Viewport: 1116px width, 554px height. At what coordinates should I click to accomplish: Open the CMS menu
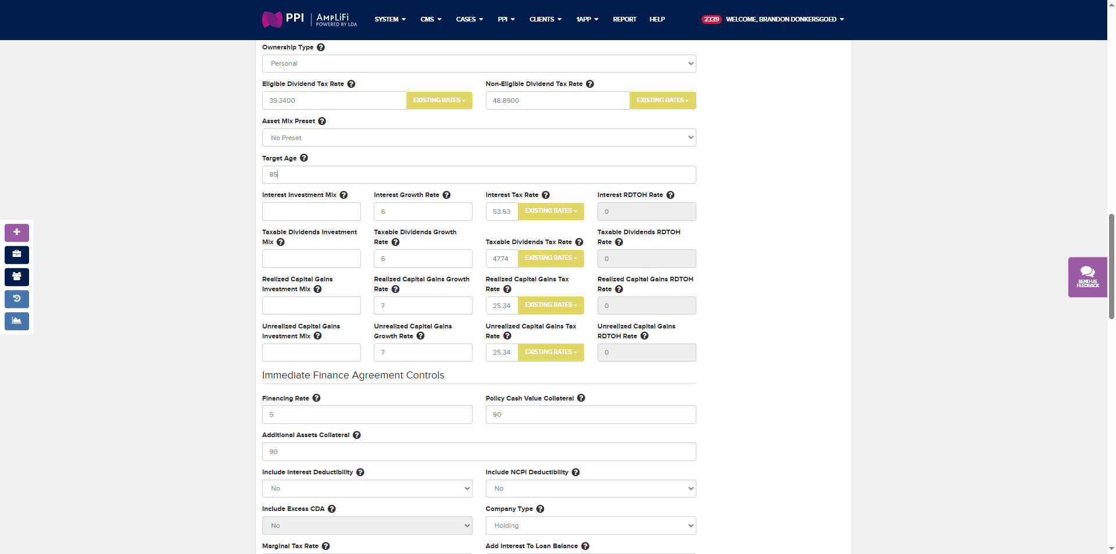[431, 19]
